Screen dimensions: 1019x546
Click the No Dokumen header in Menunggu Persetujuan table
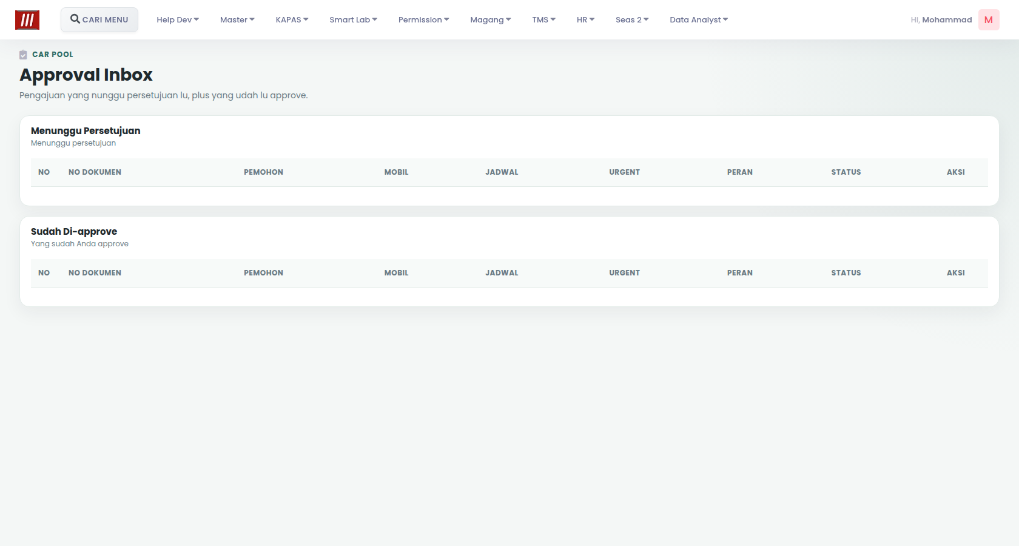[95, 172]
